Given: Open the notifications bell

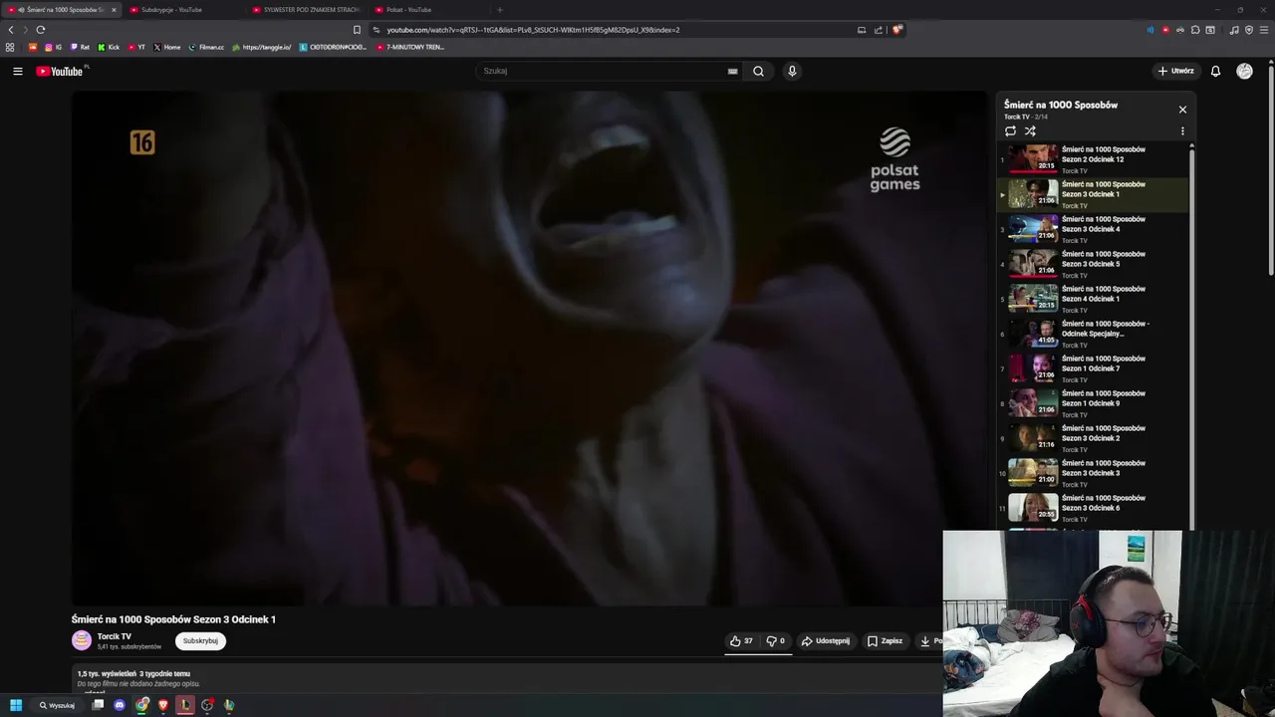Looking at the screenshot, I should tap(1215, 71).
